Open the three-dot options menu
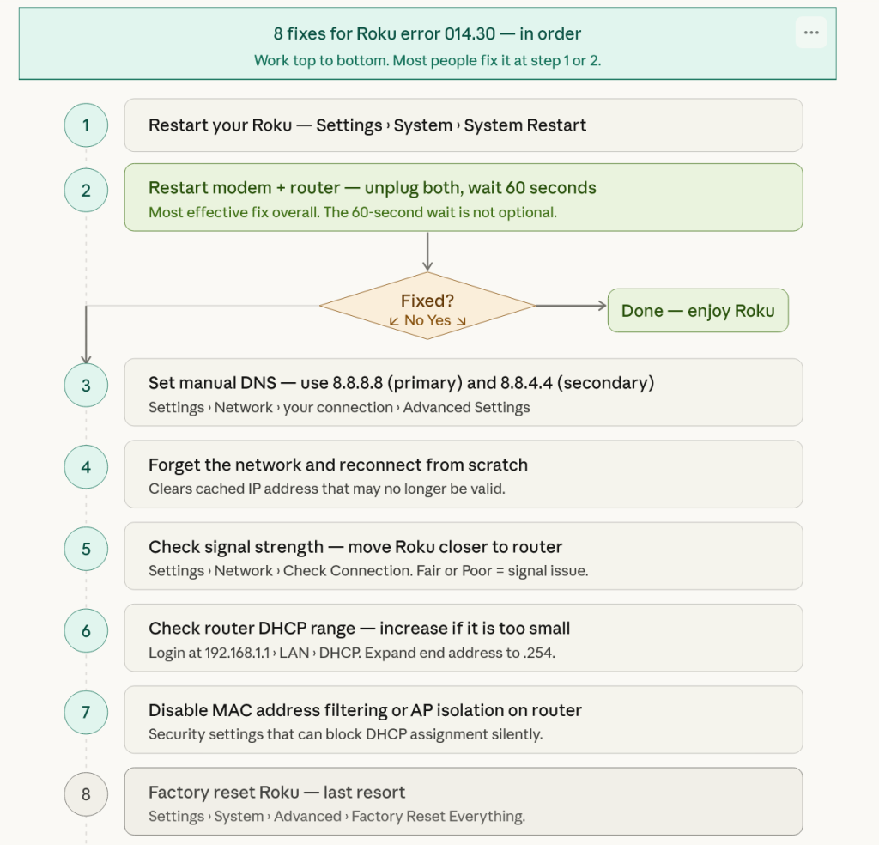The image size is (879, 845). click(x=811, y=33)
